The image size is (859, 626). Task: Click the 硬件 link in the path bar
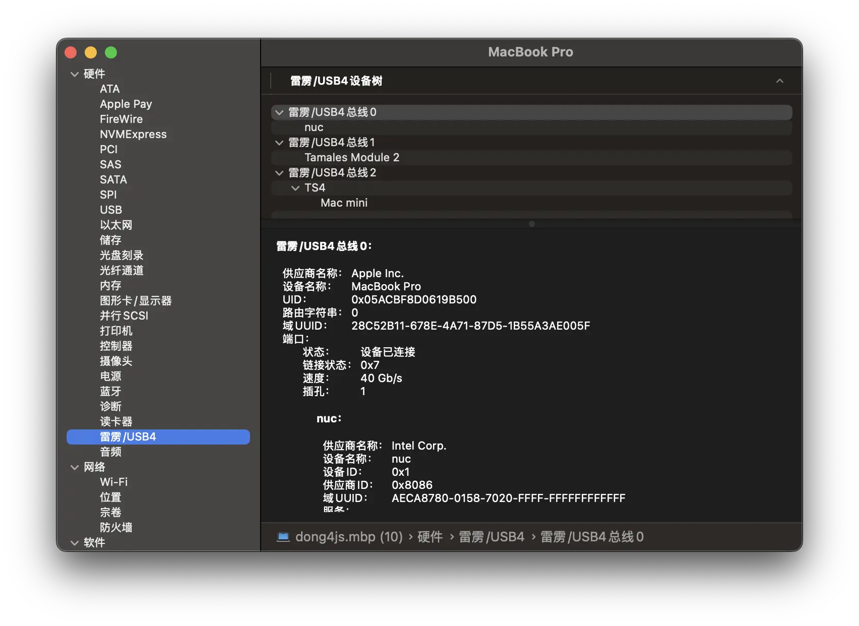429,537
